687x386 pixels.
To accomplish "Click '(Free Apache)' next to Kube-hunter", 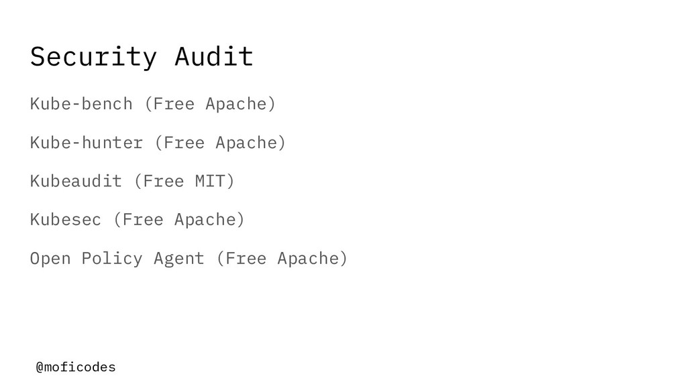I will pyautogui.click(x=220, y=143).
